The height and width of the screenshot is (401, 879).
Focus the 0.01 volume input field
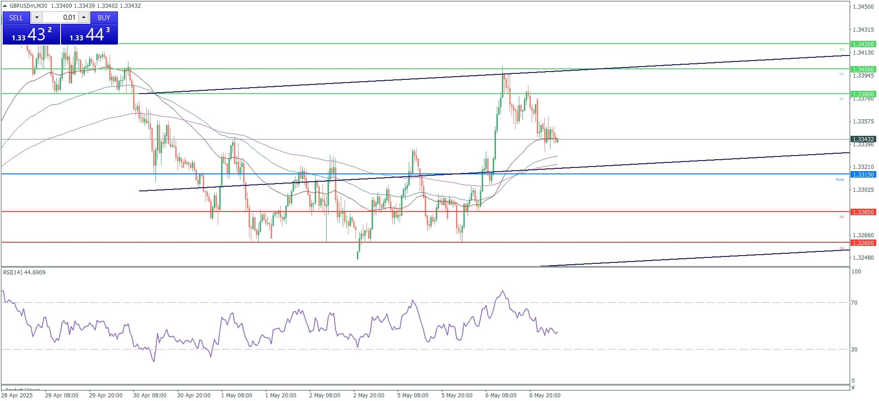pos(60,17)
